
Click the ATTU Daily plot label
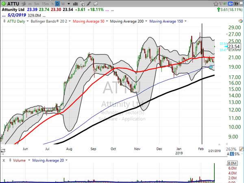tap(16, 21)
